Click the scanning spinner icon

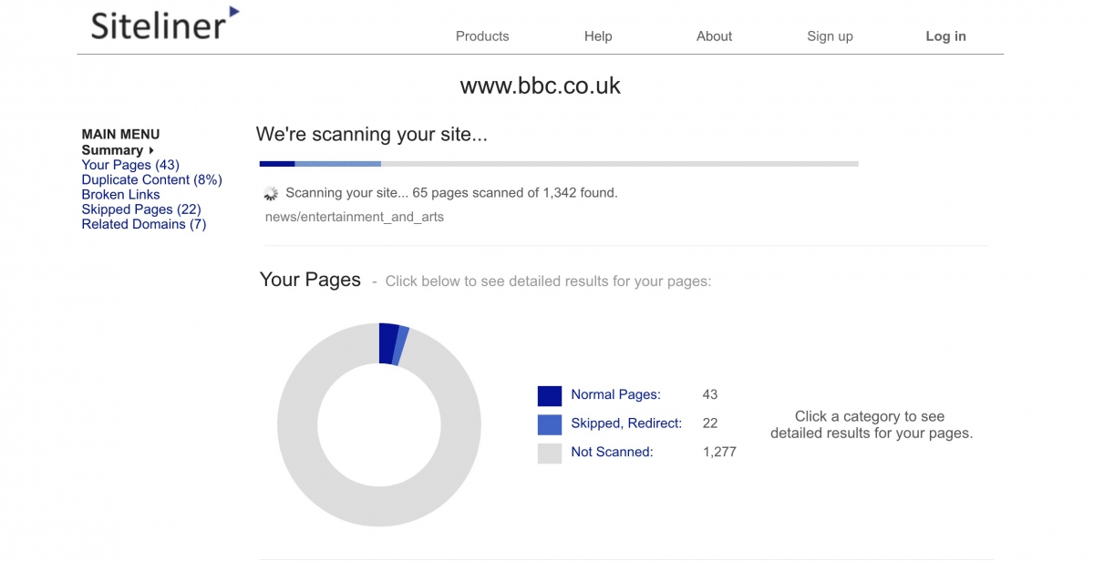[x=271, y=193]
